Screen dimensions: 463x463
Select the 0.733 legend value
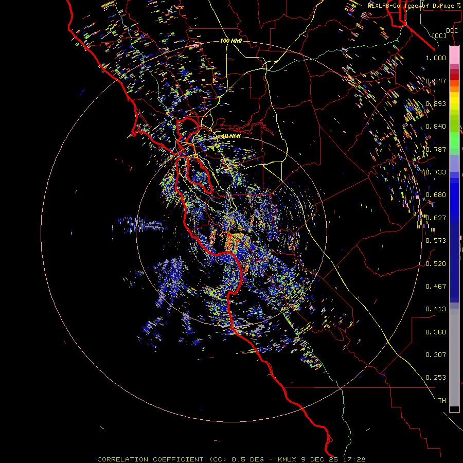click(436, 172)
